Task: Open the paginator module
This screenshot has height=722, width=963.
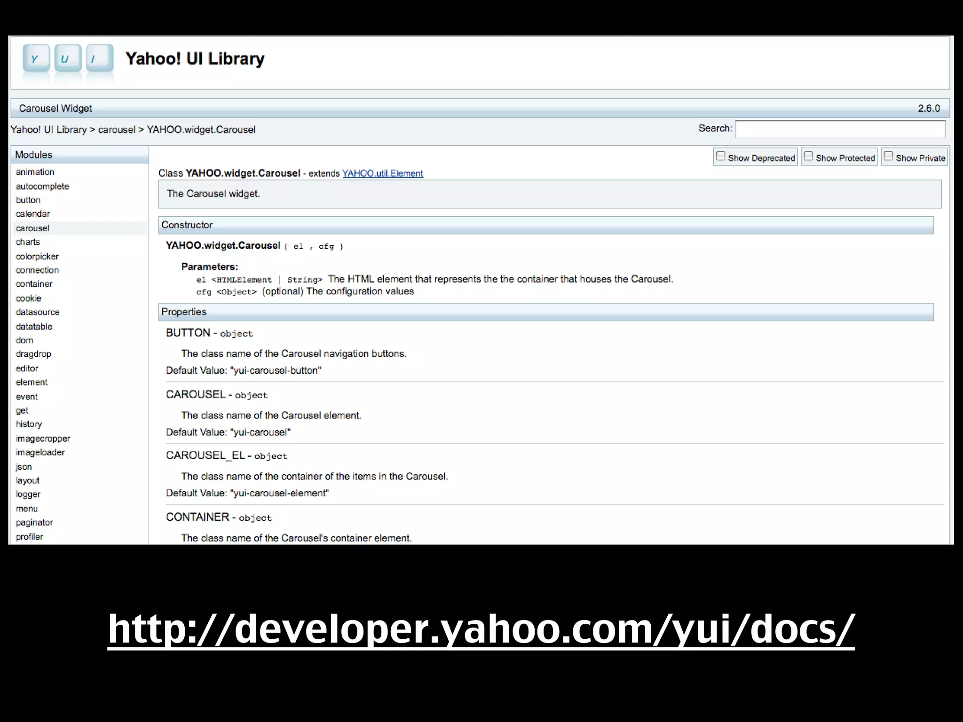Action: click(x=34, y=522)
